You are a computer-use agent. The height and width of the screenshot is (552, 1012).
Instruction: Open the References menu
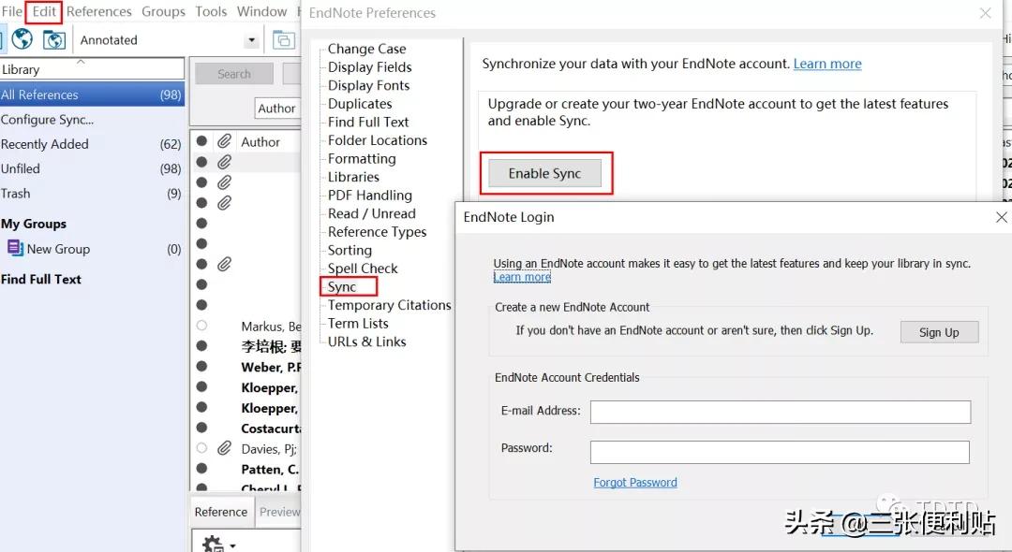pyautogui.click(x=98, y=11)
